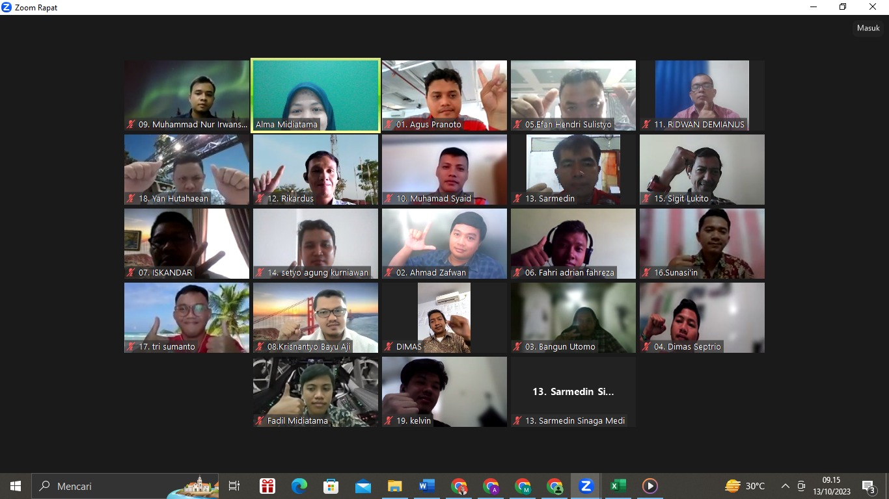889x499 pixels.
Task: Click the Masuk button
Action: coord(868,29)
